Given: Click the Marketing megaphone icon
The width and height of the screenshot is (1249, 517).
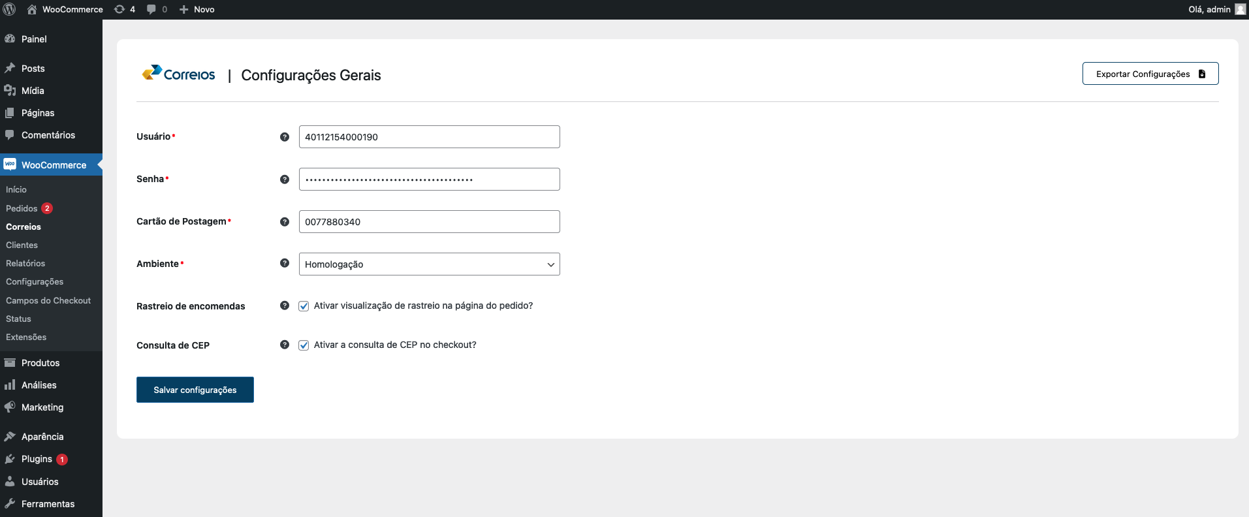Looking at the screenshot, I should pyautogui.click(x=10, y=407).
